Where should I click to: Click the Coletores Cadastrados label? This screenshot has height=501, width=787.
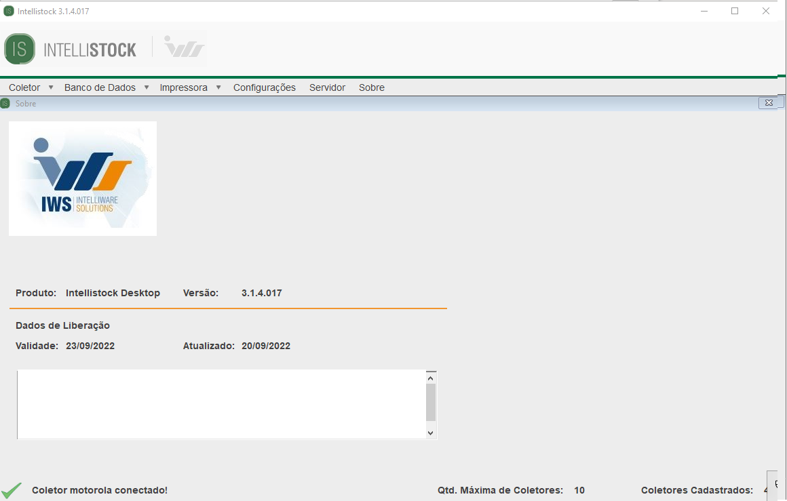pos(697,490)
